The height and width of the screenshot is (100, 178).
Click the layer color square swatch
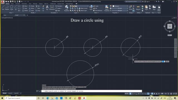[x=76, y=6]
